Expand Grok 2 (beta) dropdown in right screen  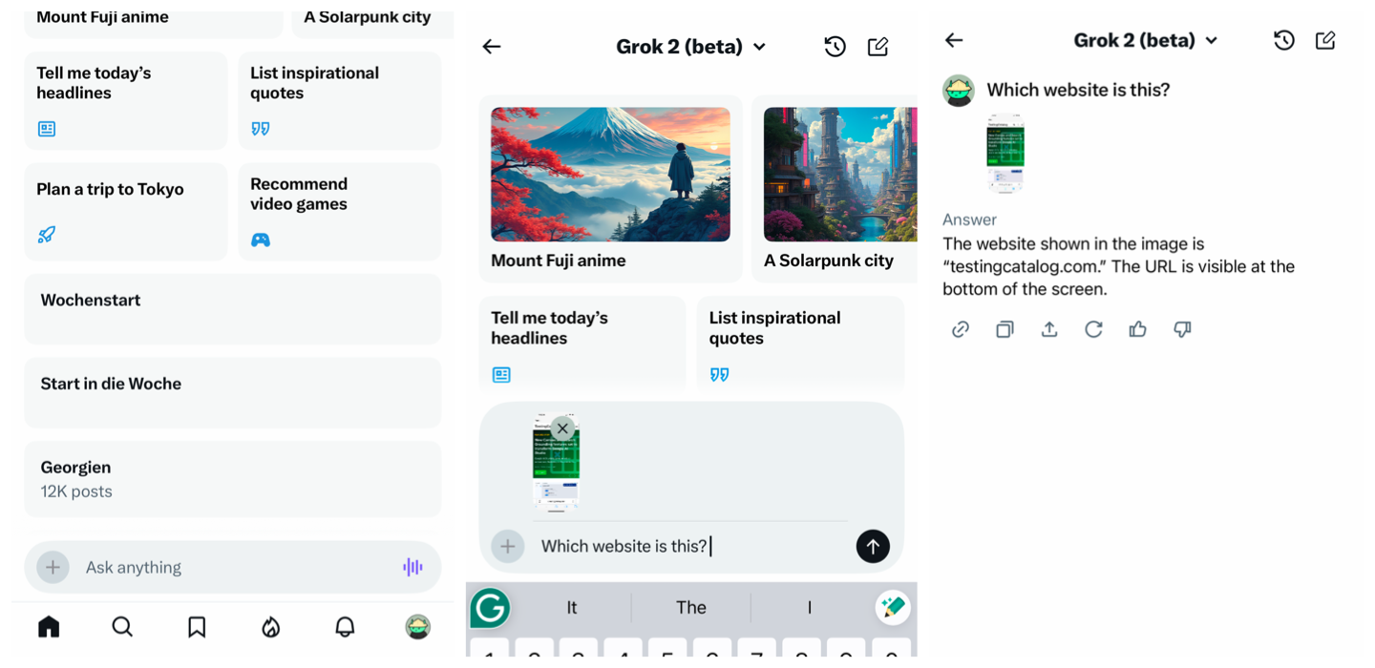1146,40
